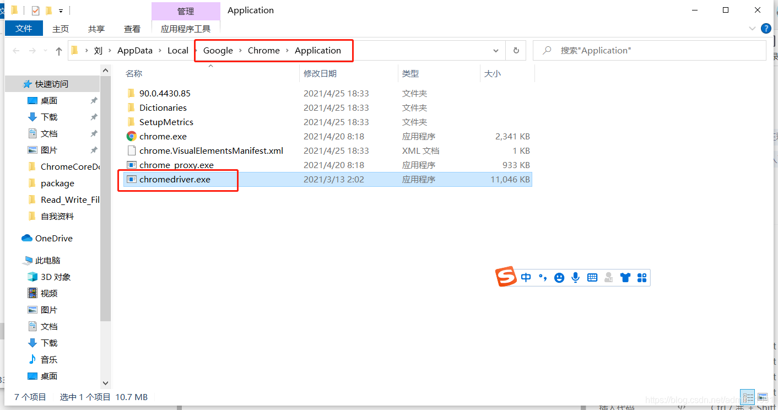Viewport: 778px width, 410px height.
Task: Open 图片 under quick access
Action: (49, 150)
